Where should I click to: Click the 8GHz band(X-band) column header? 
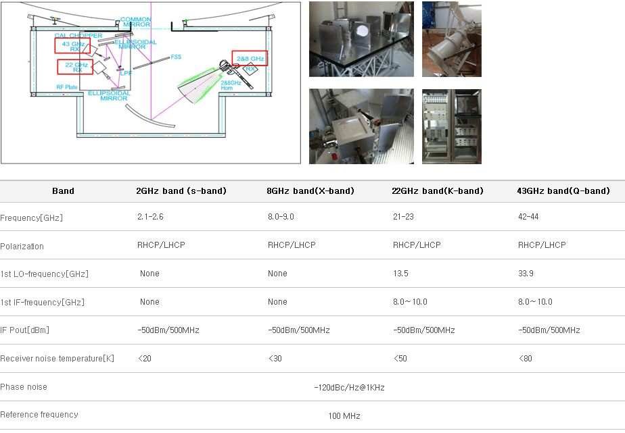click(310, 191)
